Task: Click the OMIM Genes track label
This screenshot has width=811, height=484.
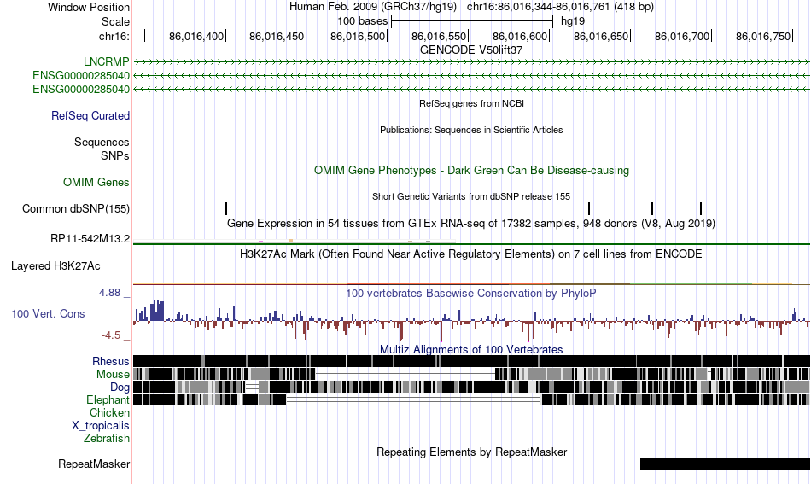Action: tap(96, 182)
